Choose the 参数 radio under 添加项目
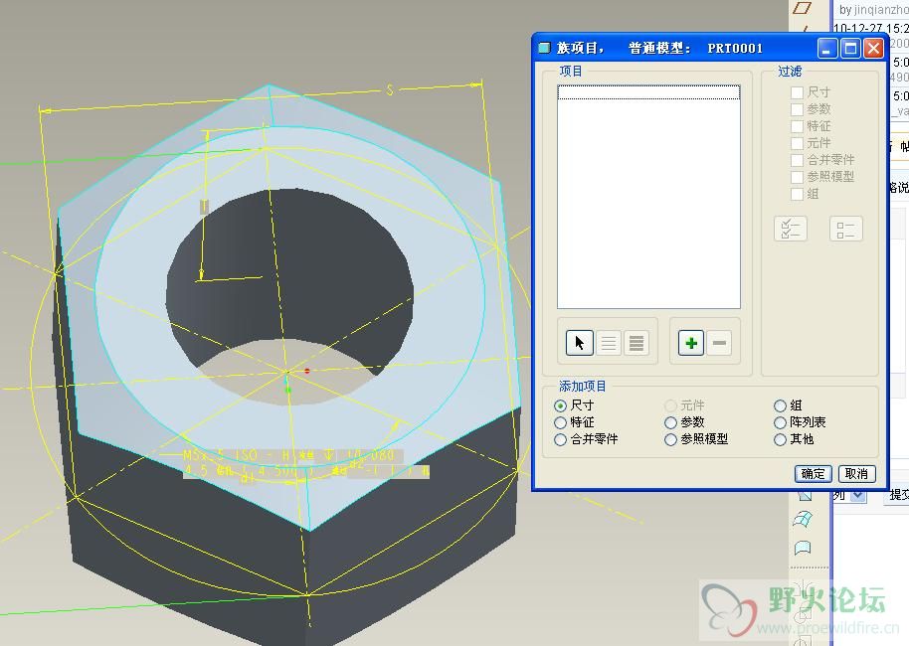The width and height of the screenshot is (909, 646). [x=670, y=422]
